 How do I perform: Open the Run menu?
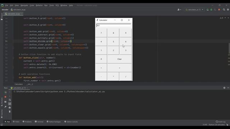click(x=46, y=5)
